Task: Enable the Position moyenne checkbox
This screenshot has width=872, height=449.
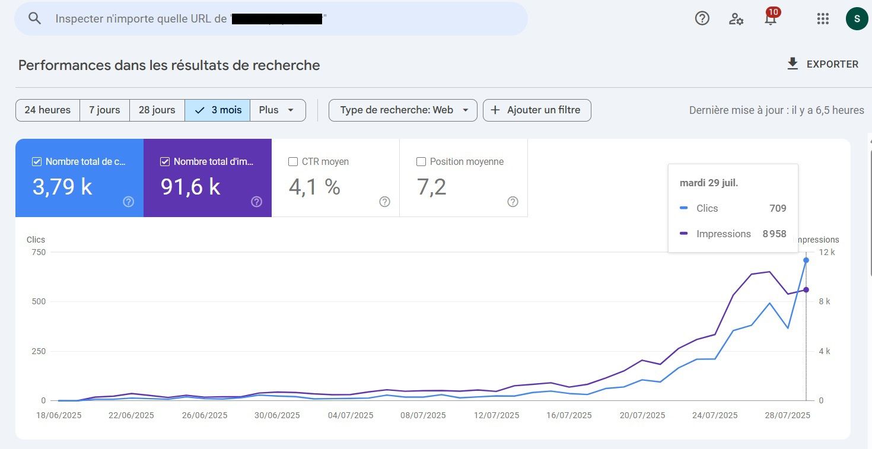Action: point(421,161)
